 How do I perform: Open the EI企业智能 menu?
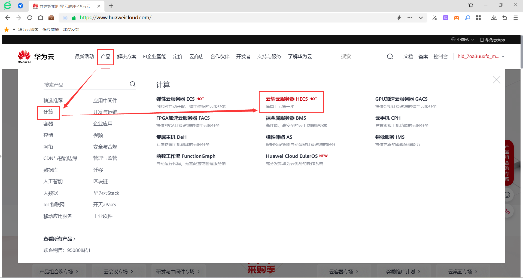click(x=155, y=57)
